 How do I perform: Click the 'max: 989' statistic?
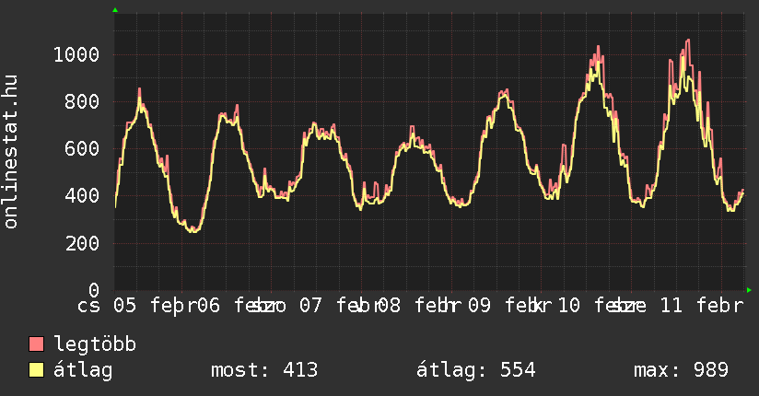coord(681,370)
